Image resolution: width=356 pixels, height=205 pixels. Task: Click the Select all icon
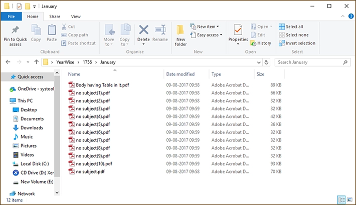point(281,26)
